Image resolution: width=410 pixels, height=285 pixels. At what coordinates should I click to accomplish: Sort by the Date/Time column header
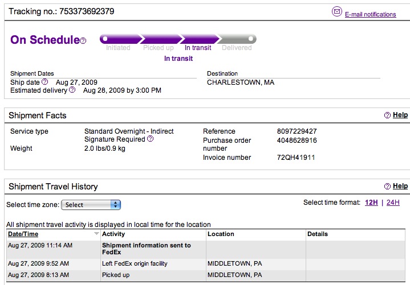tap(23, 234)
